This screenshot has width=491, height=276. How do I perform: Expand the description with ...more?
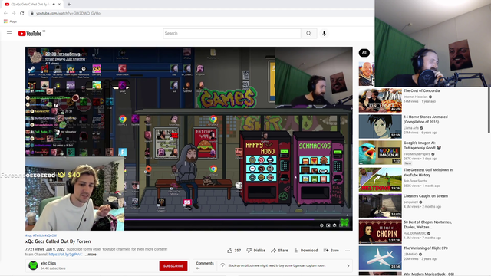coord(91,255)
